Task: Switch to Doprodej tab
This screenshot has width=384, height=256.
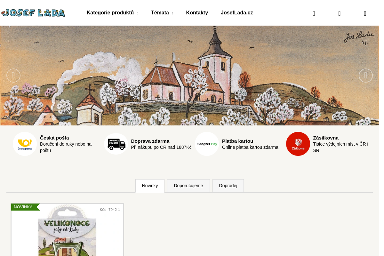Action: pyautogui.click(x=228, y=186)
